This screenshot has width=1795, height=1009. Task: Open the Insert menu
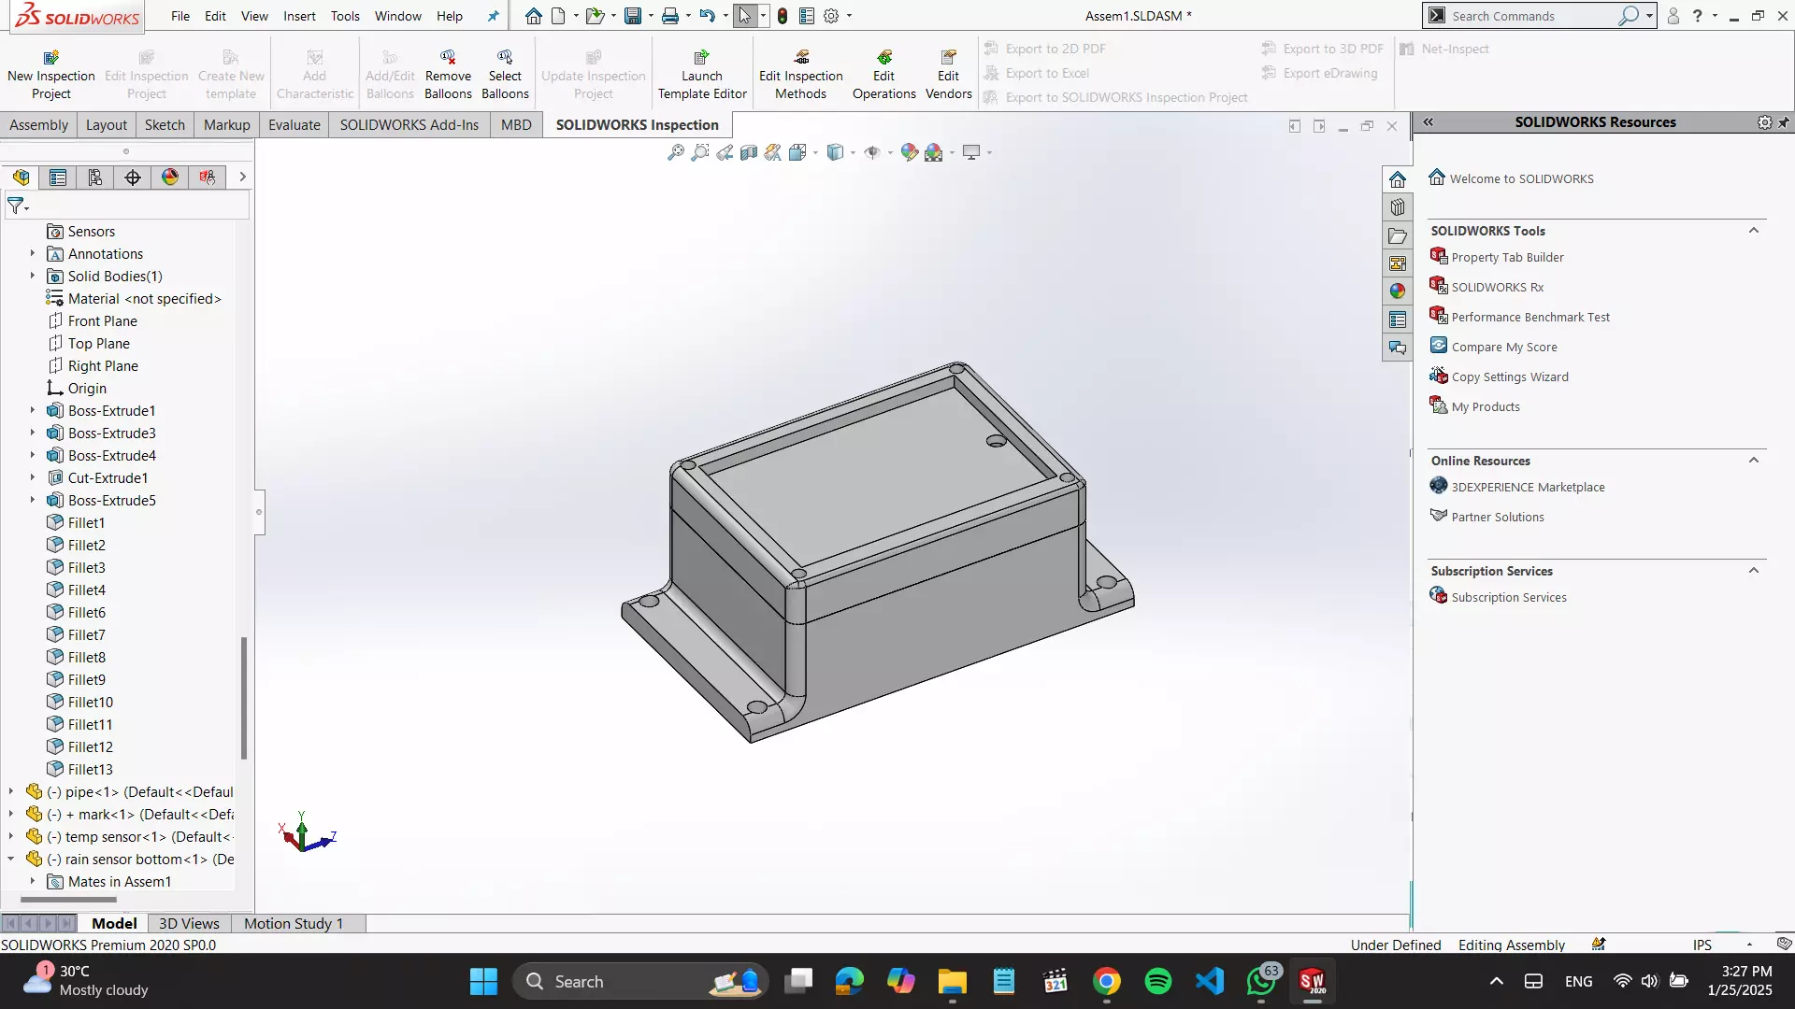[299, 16]
